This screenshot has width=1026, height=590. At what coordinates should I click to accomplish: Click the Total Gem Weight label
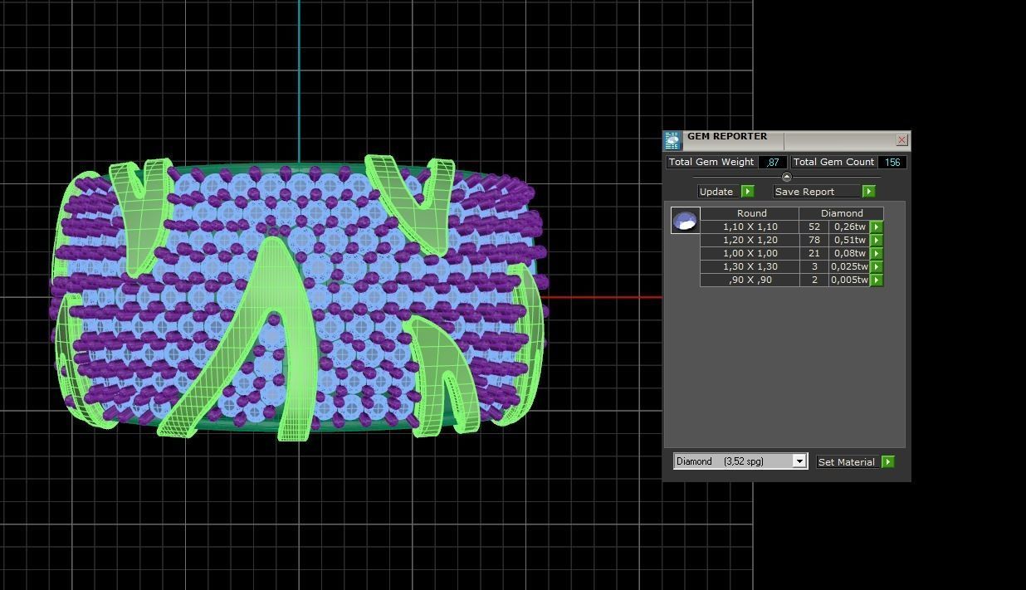coord(711,162)
